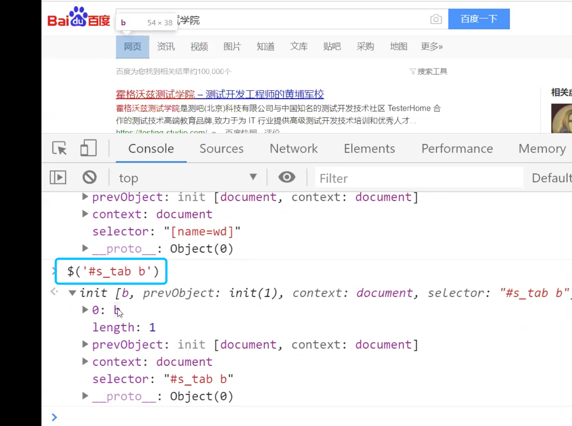572x426 pixels.
Task: Collapse the init [b, prevObject...] result
Action: click(72, 293)
